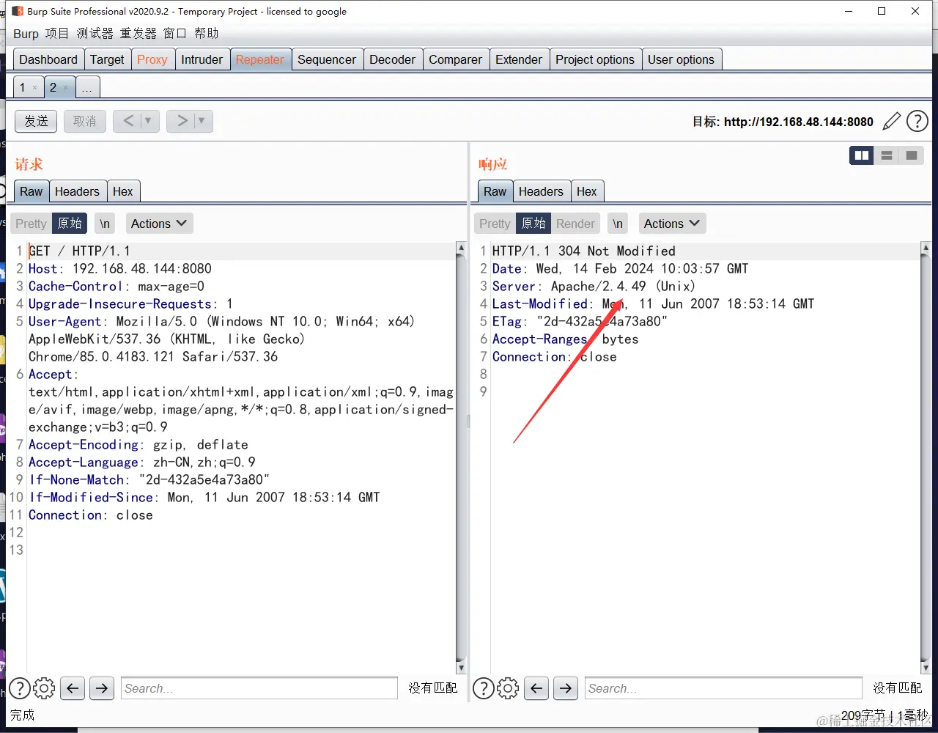The width and height of the screenshot is (938, 733).
Task: Open response search help question icon
Action: tap(484, 688)
